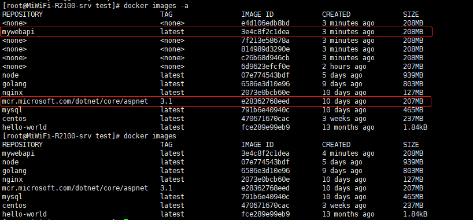Click IMAGE ID header of the 'docker images -a' table

257,14
